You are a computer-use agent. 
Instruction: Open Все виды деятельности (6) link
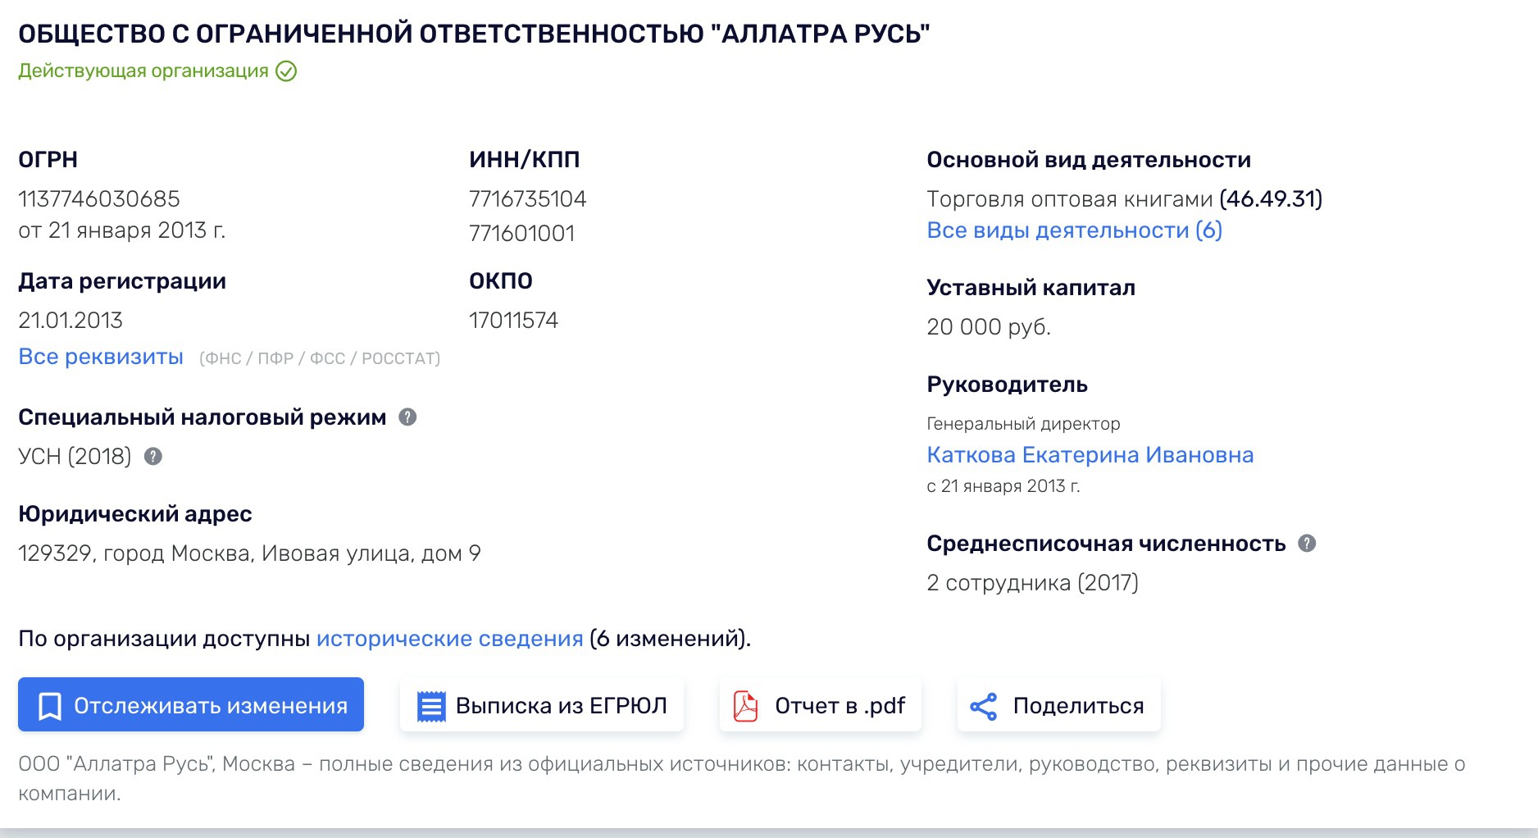[1074, 230]
